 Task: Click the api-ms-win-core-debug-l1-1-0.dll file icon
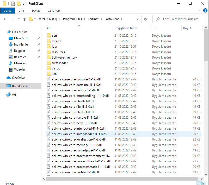[x=49, y=90]
